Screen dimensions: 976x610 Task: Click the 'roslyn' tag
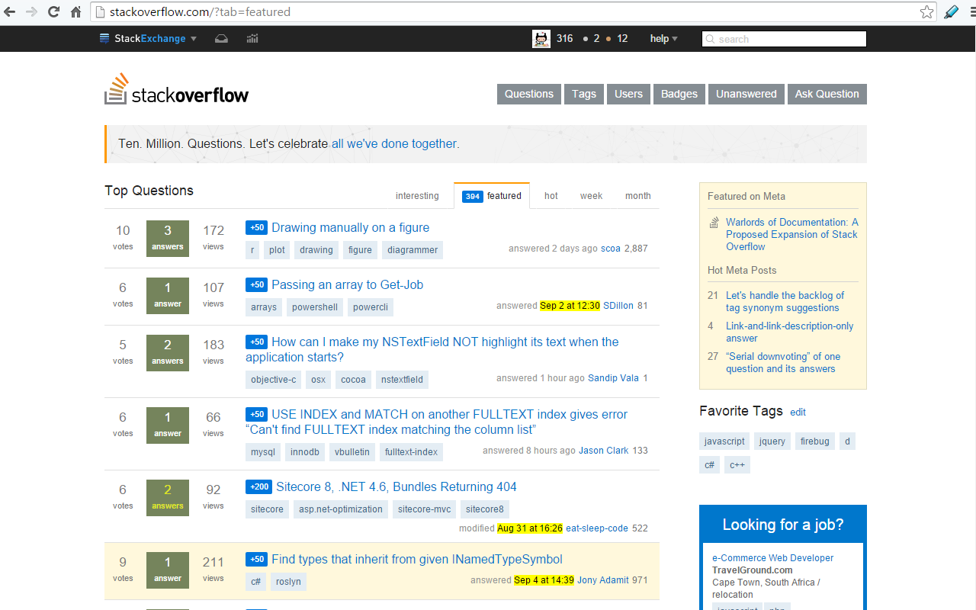click(289, 582)
